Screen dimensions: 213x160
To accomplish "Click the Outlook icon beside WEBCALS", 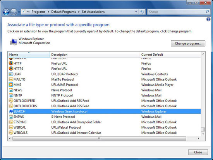I will pyautogui.click(x=11, y=132).
